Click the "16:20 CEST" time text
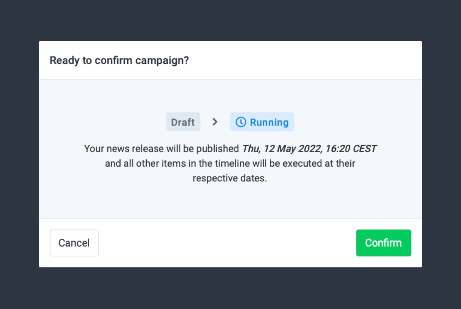 pos(350,149)
